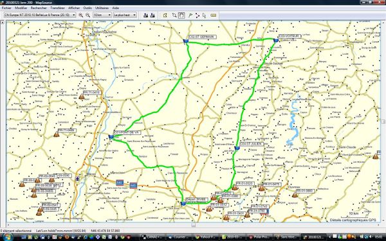Click the C03-VOITEUR label text
Image resolution: width=386 pixels, height=241 pixels.
[289, 36]
